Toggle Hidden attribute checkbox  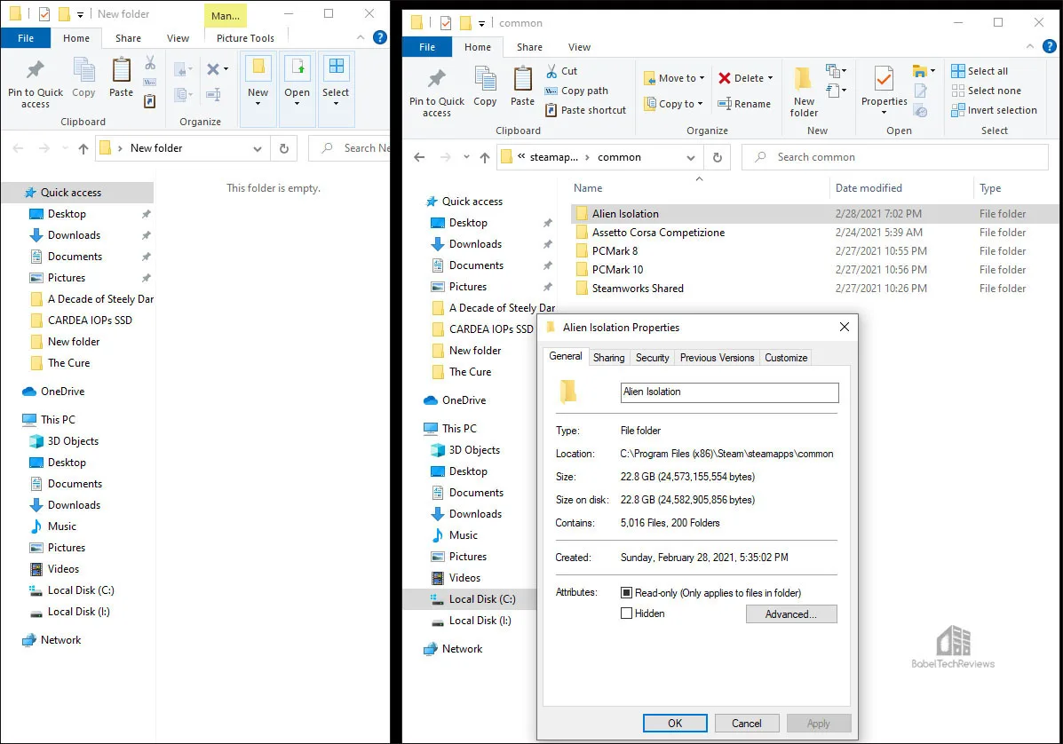(x=626, y=613)
